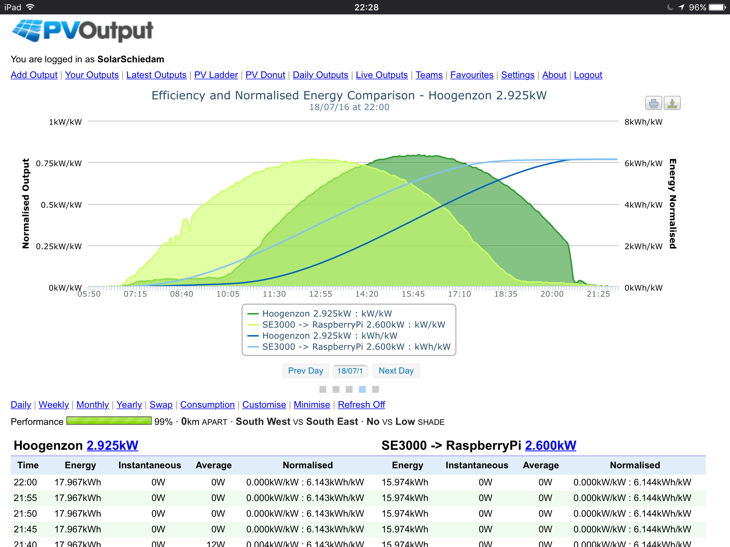The image size is (730, 547).
Task: Select the highlighted blue pagination square
Action: click(x=362, y=389)
